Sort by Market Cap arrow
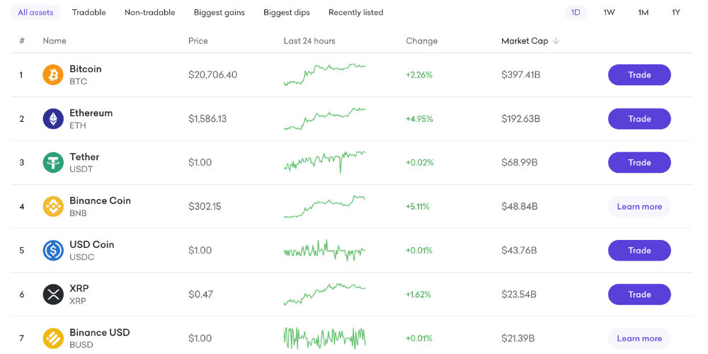 coord(556,41)
